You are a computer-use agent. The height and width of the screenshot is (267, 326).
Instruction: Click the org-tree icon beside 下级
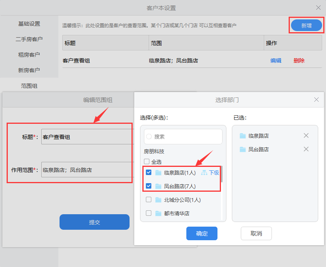pos(204,173)
